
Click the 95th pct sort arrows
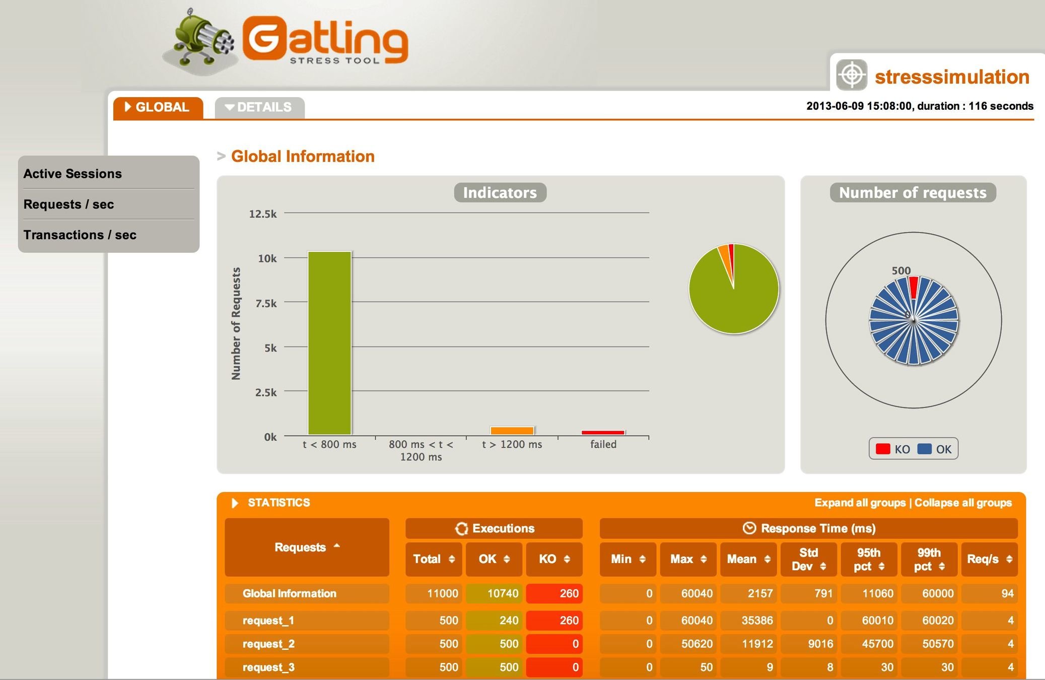click(x=881, y=566)
